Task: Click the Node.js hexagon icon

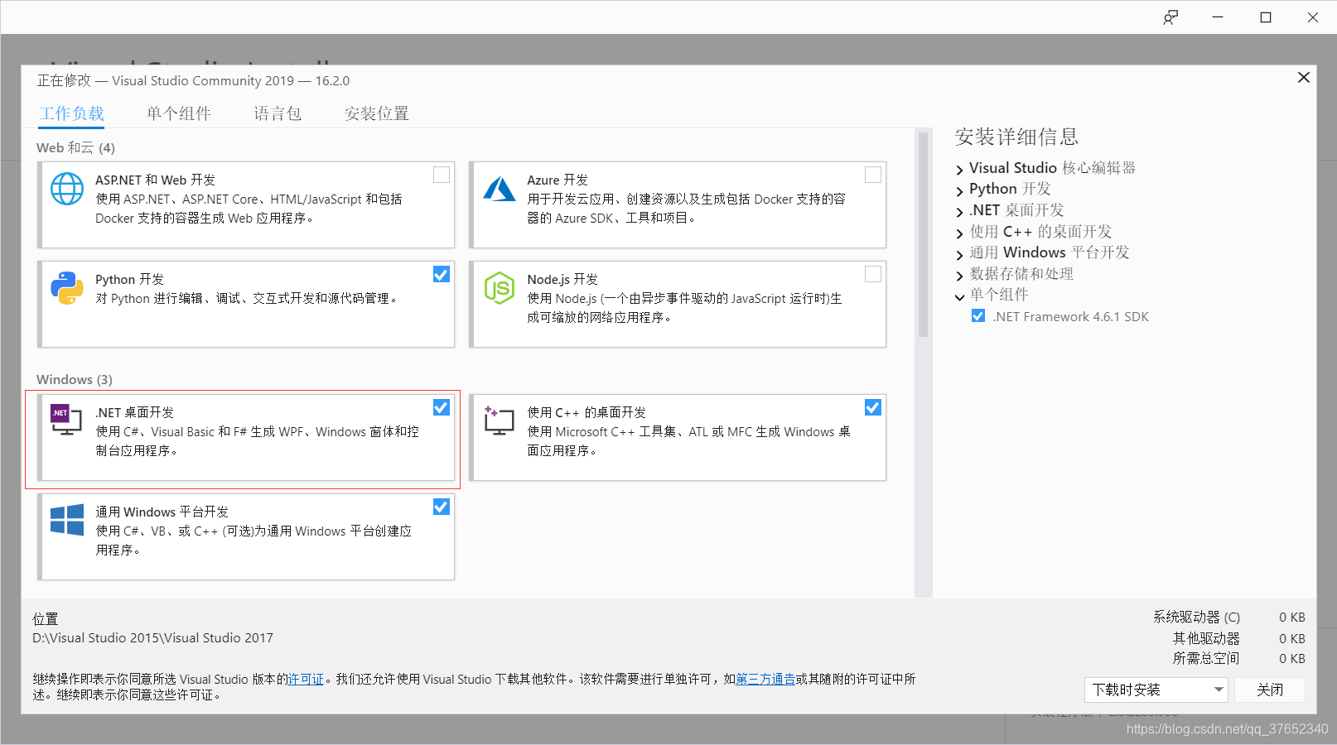Action: (x=500, y=288)
